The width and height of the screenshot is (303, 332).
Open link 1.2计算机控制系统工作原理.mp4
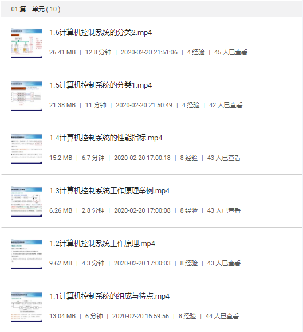tap(102, 243)
